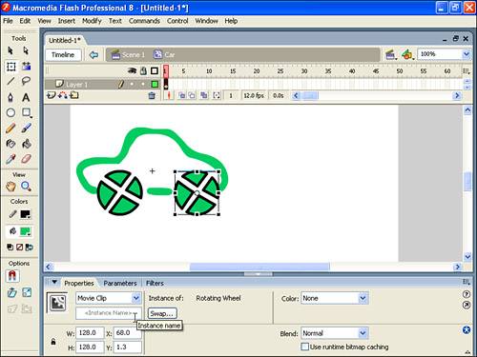Open the Modify menu
The width and height of the screenshot is (477, 357).
click(92, 21)
